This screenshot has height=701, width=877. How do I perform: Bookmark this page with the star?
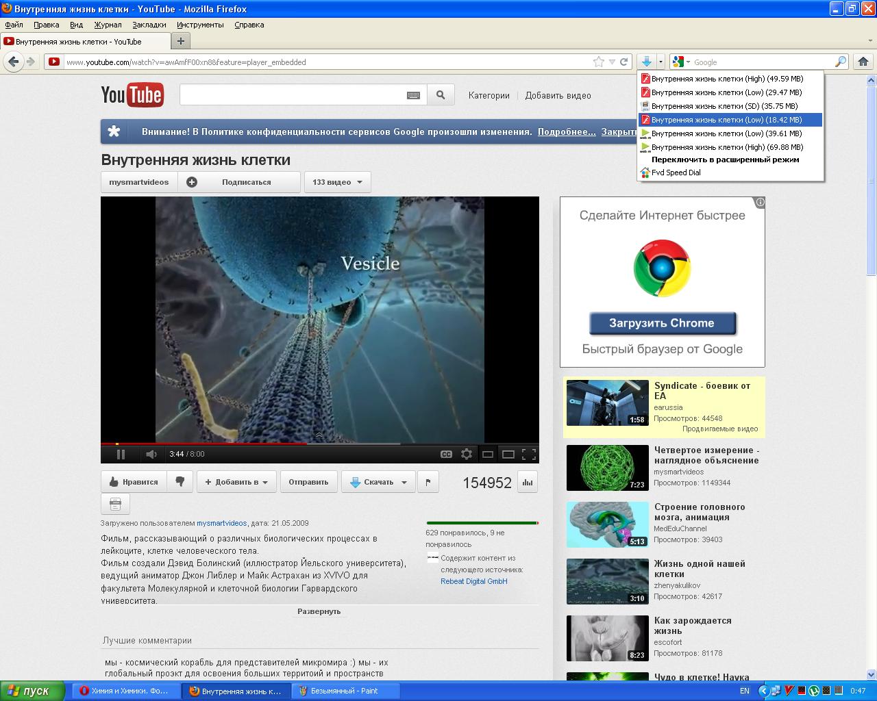point(598,62)
